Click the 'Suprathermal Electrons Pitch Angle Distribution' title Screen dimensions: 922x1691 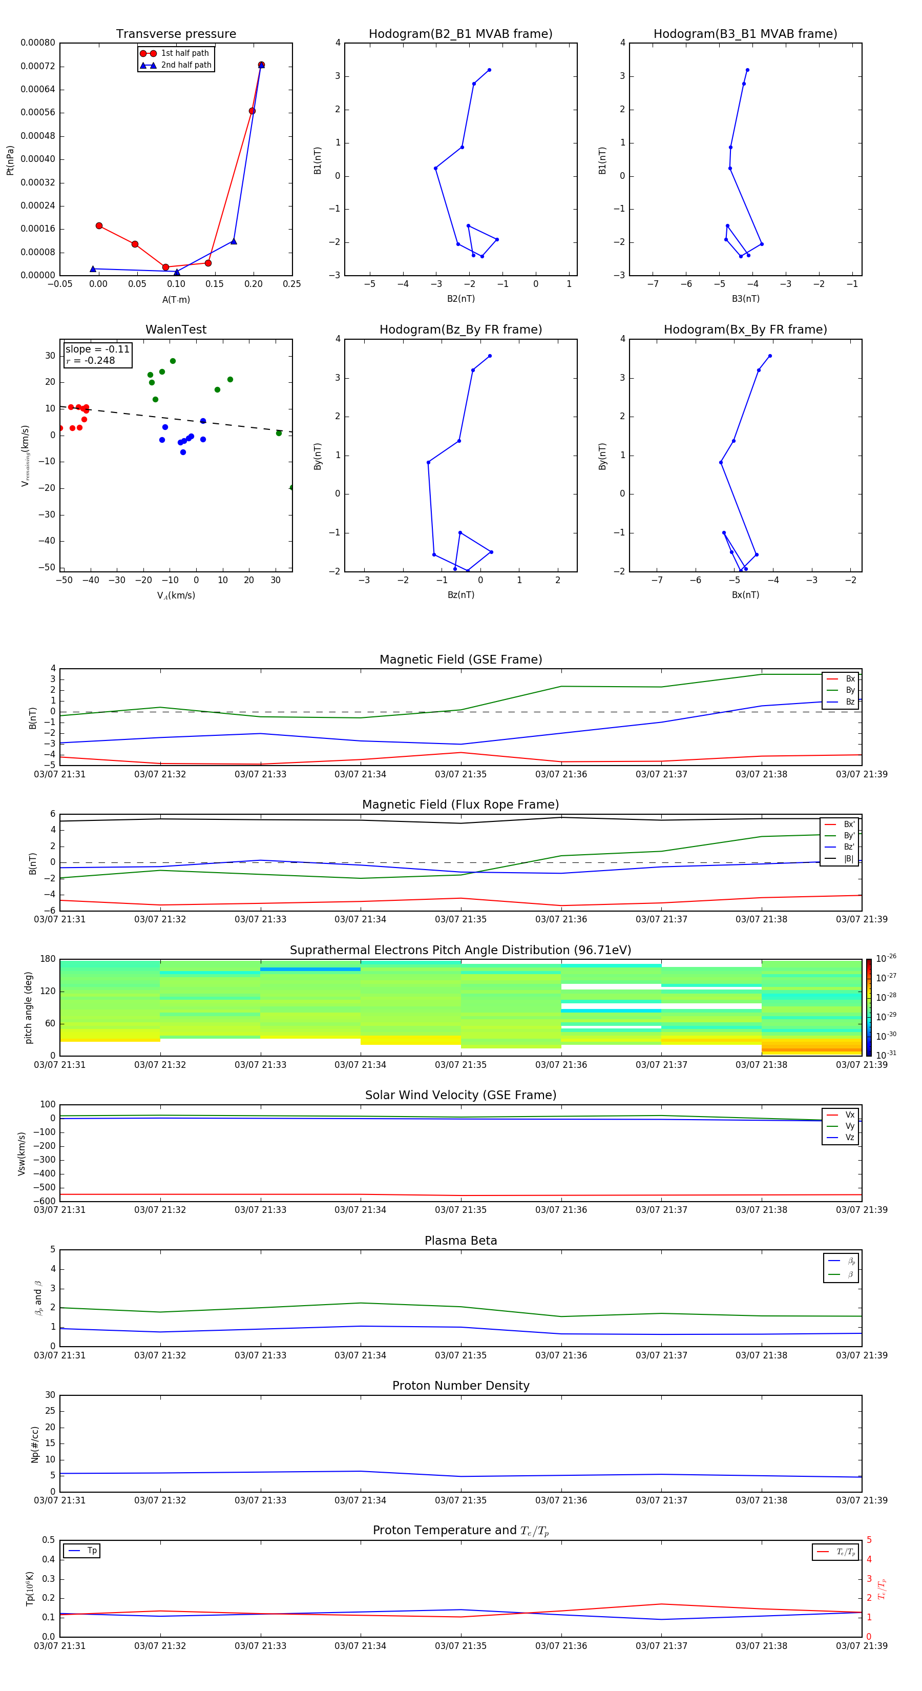tap(460, 951)
